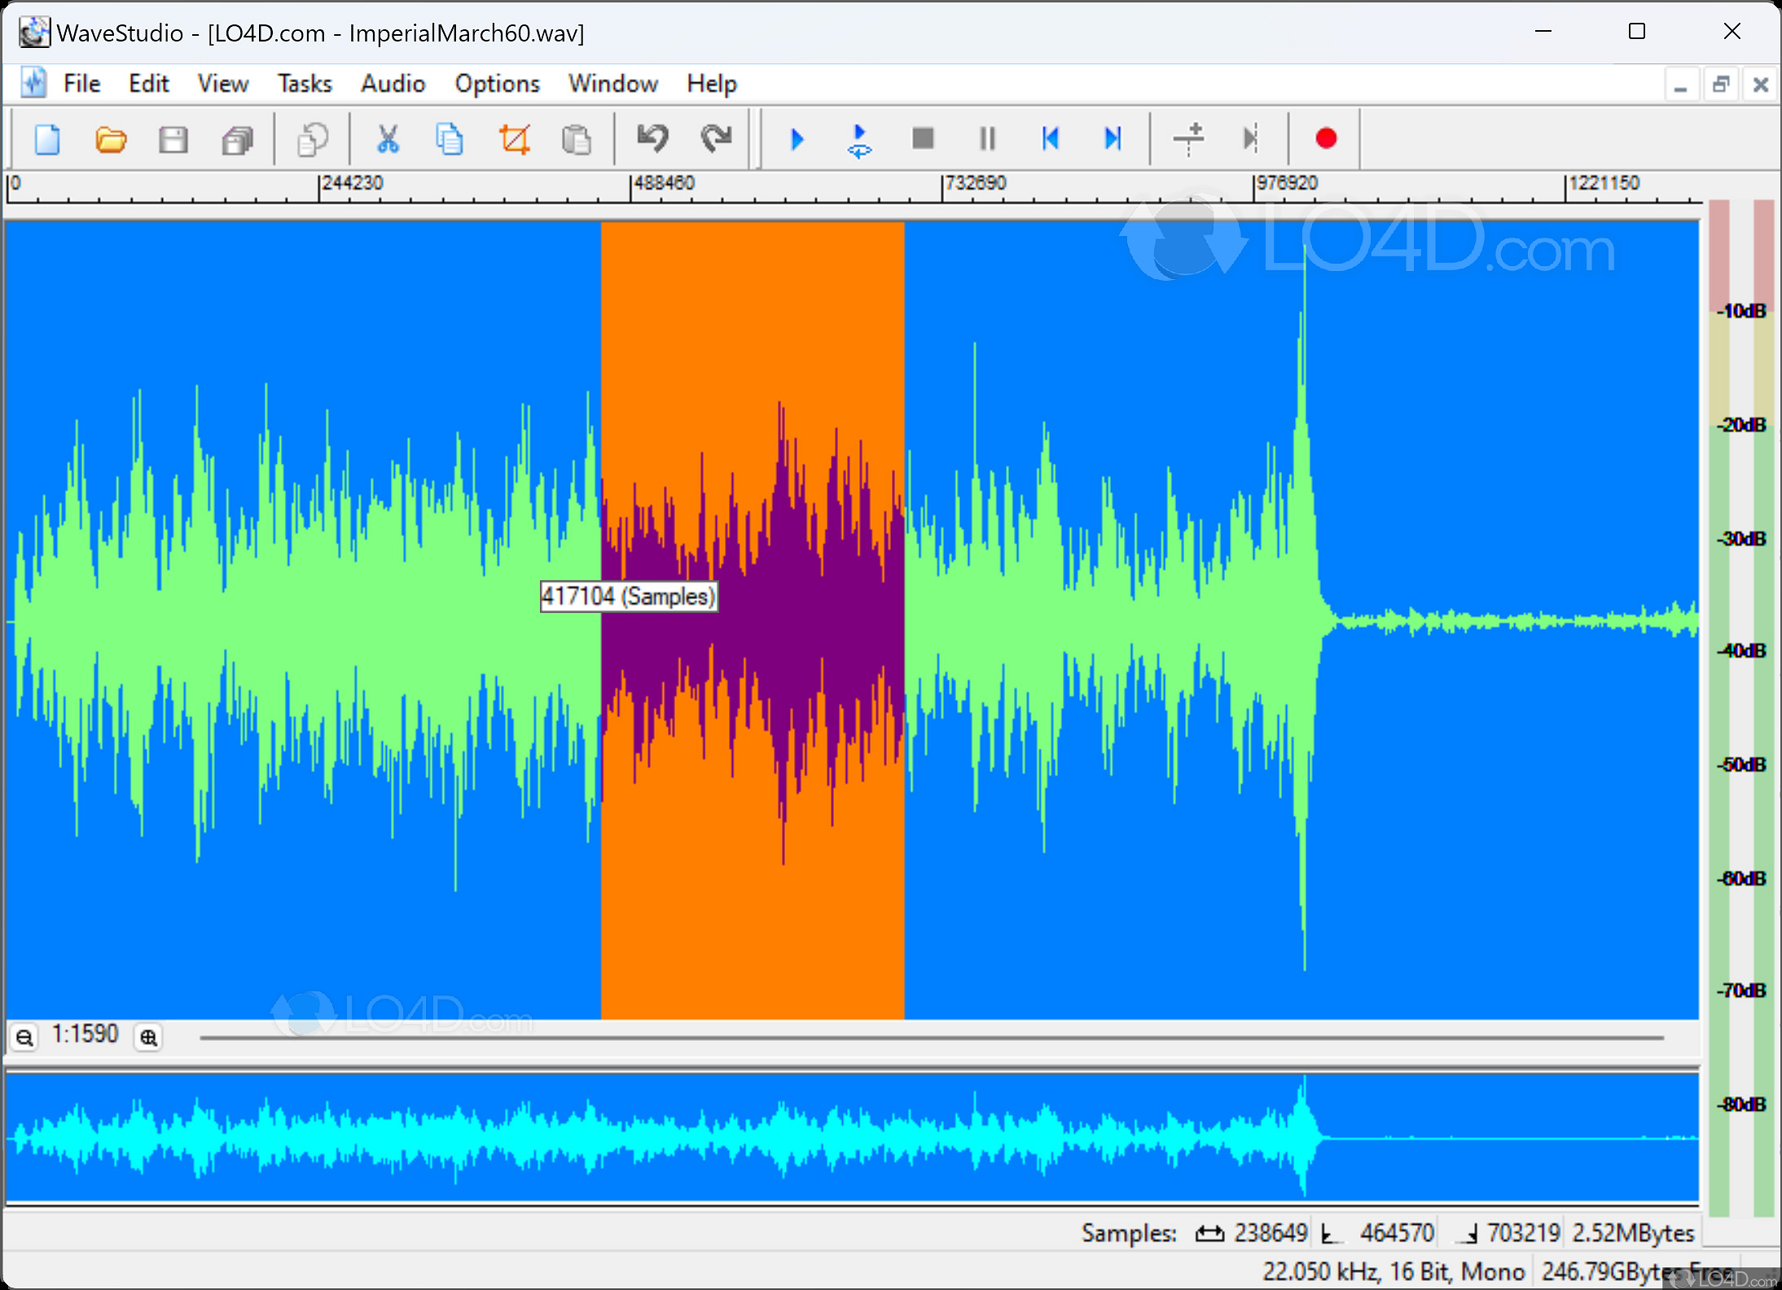Screen dimensions: 1782x1290
Task: Click the Copy documents icon
Action: coord(450,139)
